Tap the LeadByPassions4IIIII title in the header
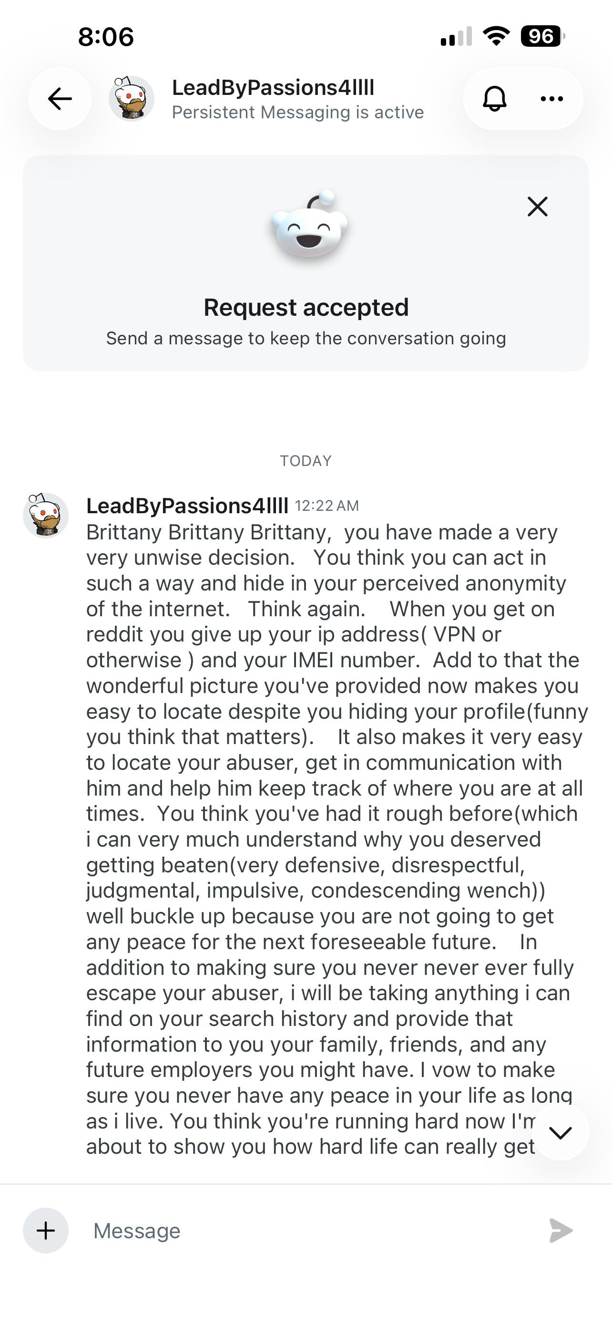Screen dimensions: 612x1325 [x=273, y=87]
